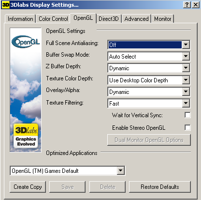This screenshot has width=201, height=200.
Task: Expand the Texture Color Depth dropdown
Action: (x=186, y=80)
